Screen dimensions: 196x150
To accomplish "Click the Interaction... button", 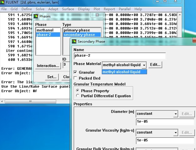I will [48, 66].
